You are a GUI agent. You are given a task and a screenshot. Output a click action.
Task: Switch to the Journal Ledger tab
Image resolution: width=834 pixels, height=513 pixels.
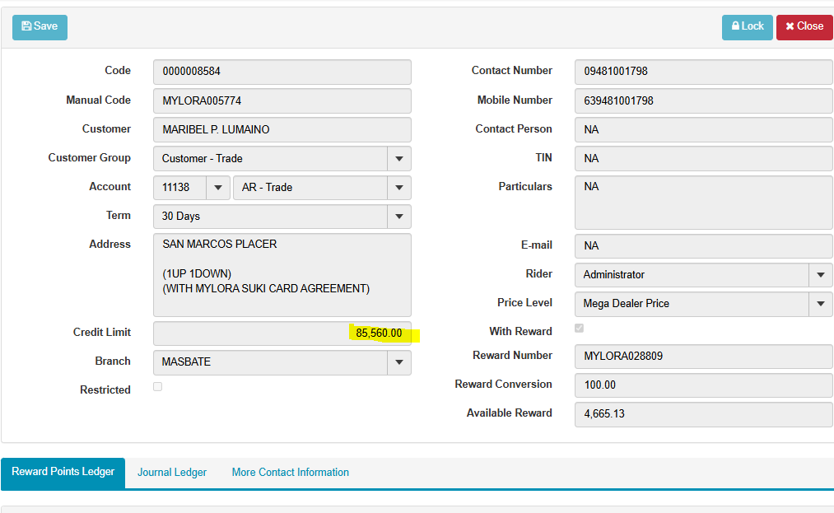(172, 473)
